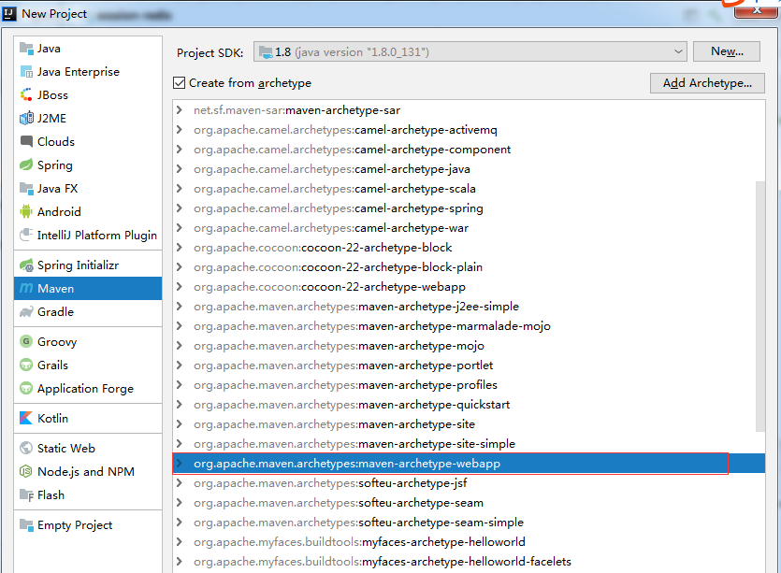Select Node.js and NPM project type
Viewport: 781px width, 573px height.
(88, 471)
